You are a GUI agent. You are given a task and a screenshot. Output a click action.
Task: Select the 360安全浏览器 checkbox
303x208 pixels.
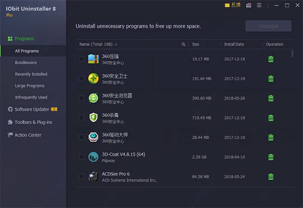coord(81,98)
